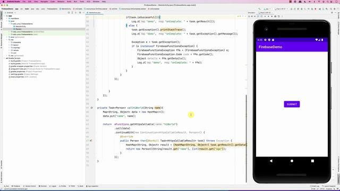The image size is (340, 191).
Task: Click the select opened file target icon
Action: click(69, 13)
